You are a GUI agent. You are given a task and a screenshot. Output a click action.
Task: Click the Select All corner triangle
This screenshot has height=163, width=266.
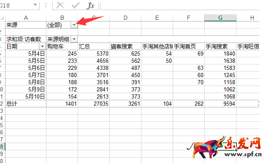pyautogui.click(x=3, y=18)
